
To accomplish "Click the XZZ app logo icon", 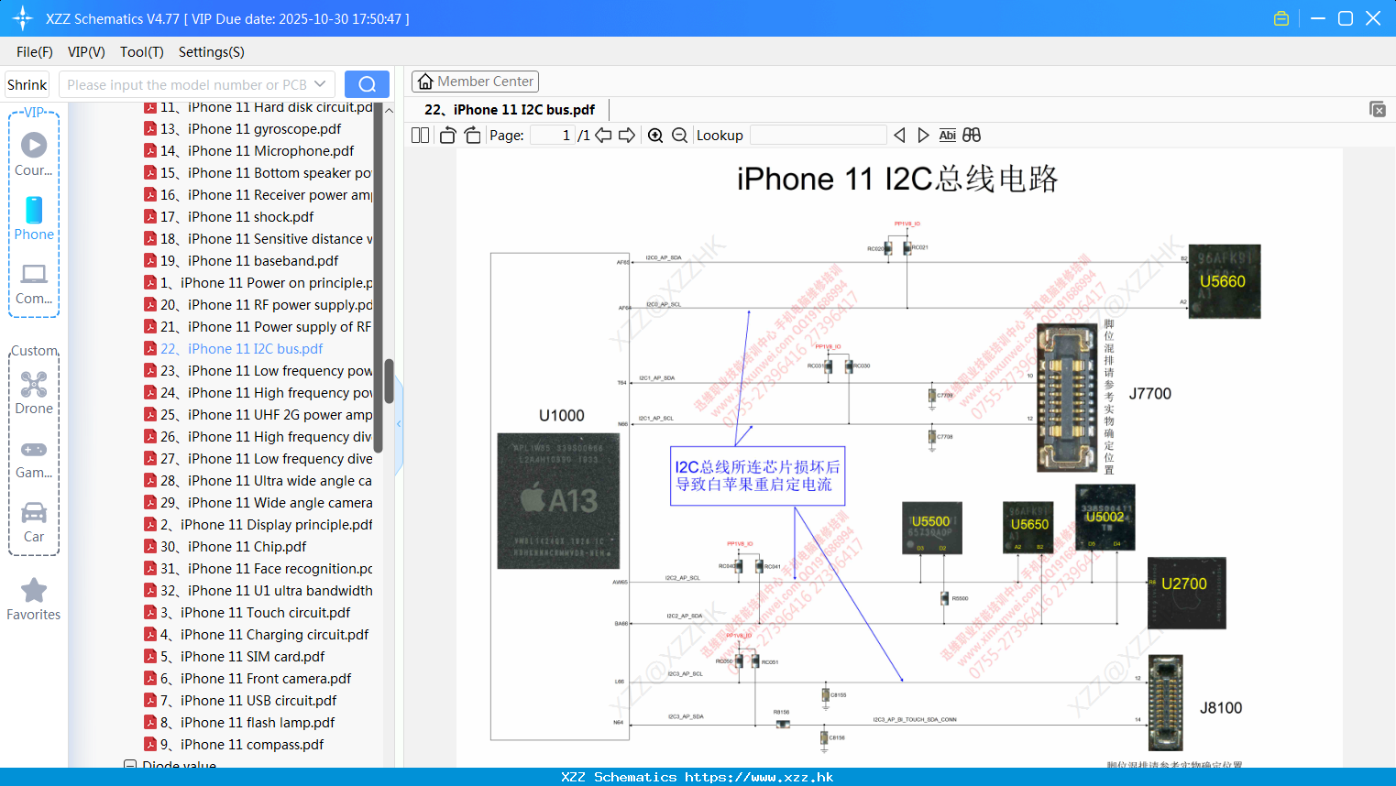I will (23, 18).
